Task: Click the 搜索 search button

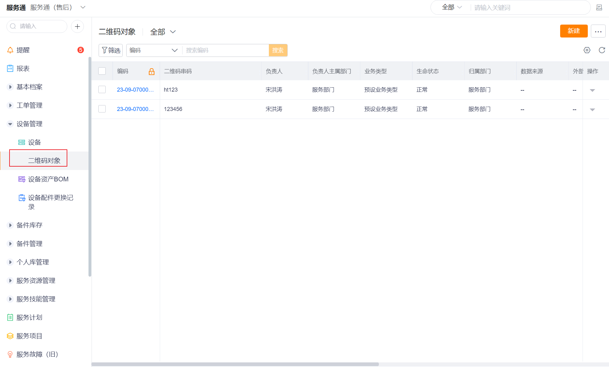Action: point(278,50)
